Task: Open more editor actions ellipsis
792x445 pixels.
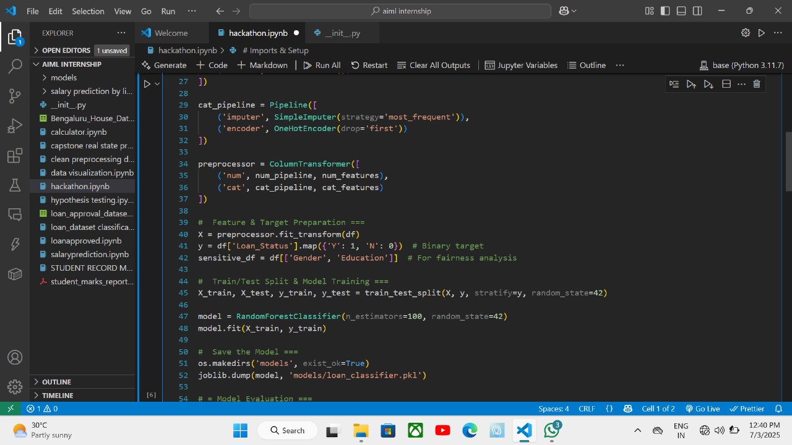Action: 778,33
